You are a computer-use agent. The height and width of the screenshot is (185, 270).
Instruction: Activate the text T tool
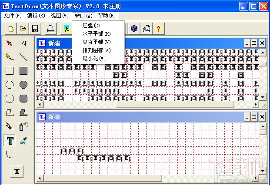10,140
